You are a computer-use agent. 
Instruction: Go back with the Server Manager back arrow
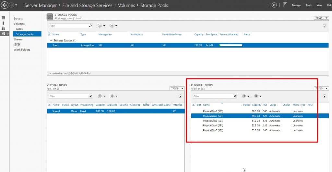4,5
